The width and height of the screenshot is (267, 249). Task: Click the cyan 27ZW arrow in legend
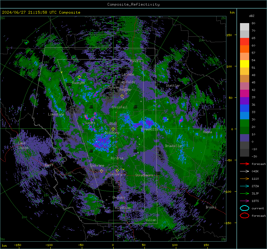(244, 186)
